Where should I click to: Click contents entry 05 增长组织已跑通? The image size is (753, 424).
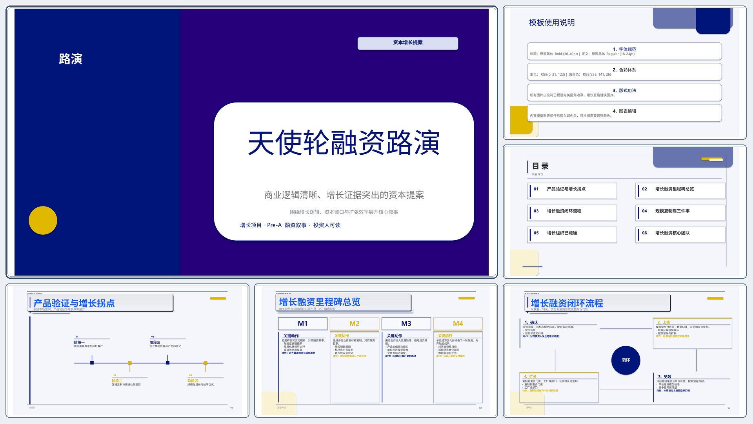click(x=572, y=235)
